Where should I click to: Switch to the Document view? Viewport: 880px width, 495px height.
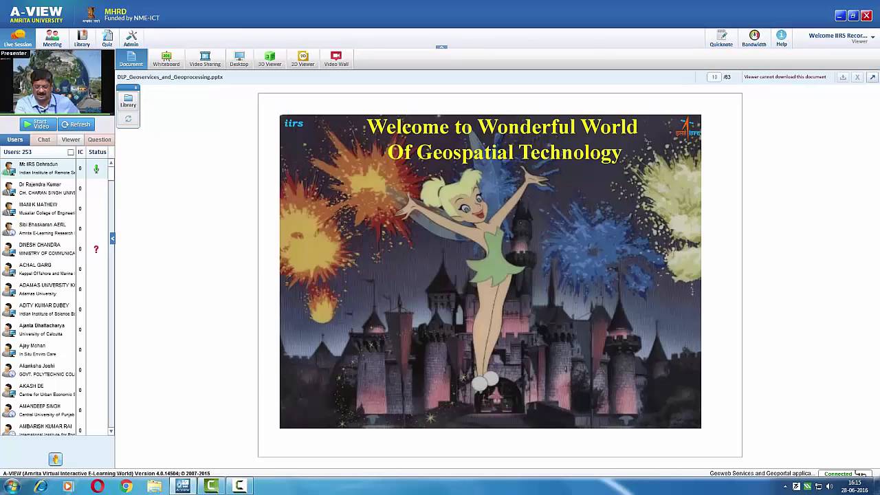click(131, 59)
